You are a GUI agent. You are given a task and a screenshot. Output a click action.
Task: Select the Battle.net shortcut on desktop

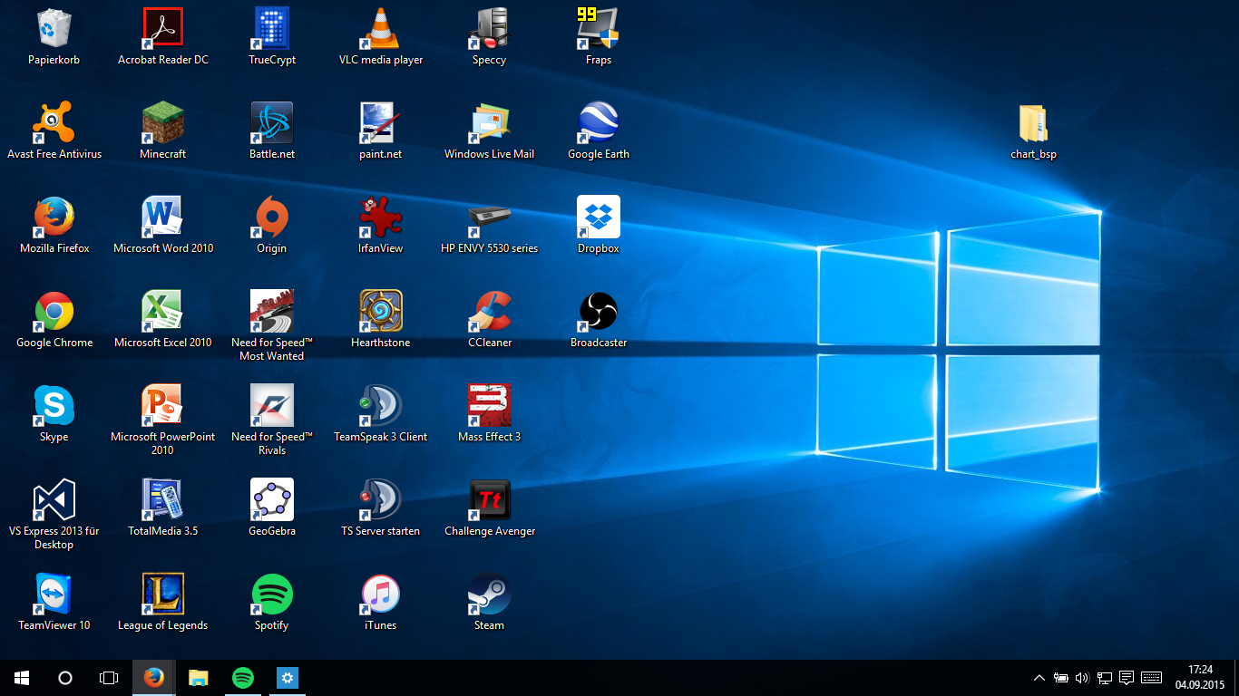(271, 124)
